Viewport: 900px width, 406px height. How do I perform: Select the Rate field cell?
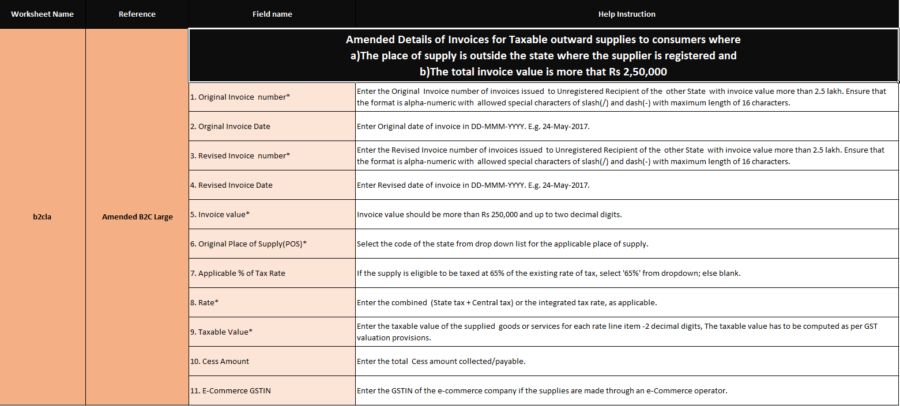[x=272, y=302]
